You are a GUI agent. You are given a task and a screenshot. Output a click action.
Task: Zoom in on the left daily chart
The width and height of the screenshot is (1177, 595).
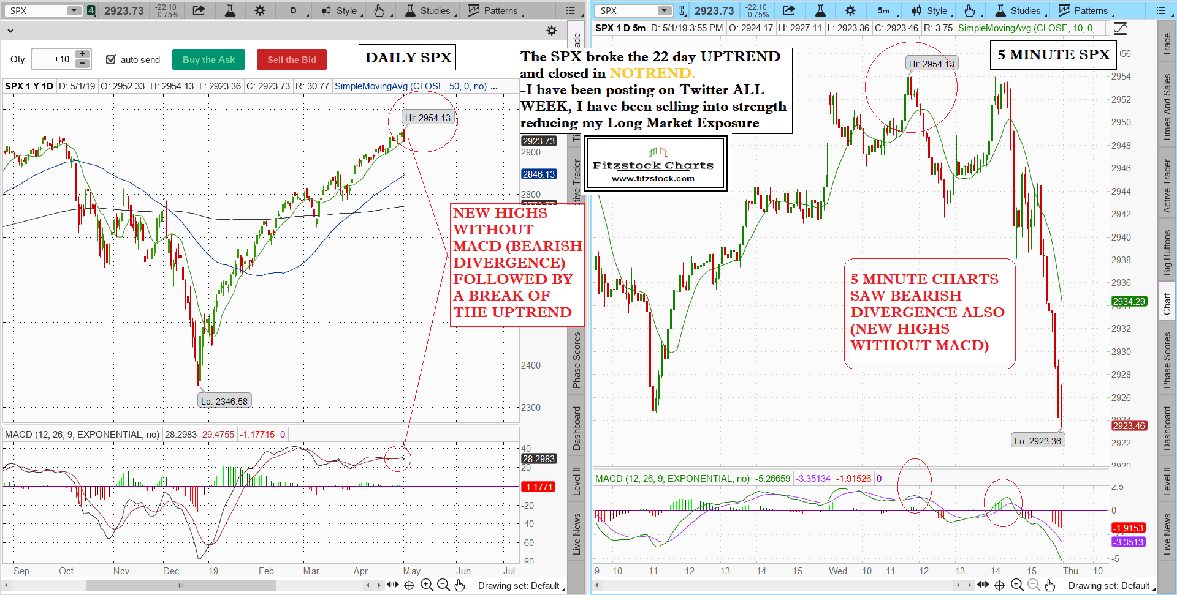(427, 585)
